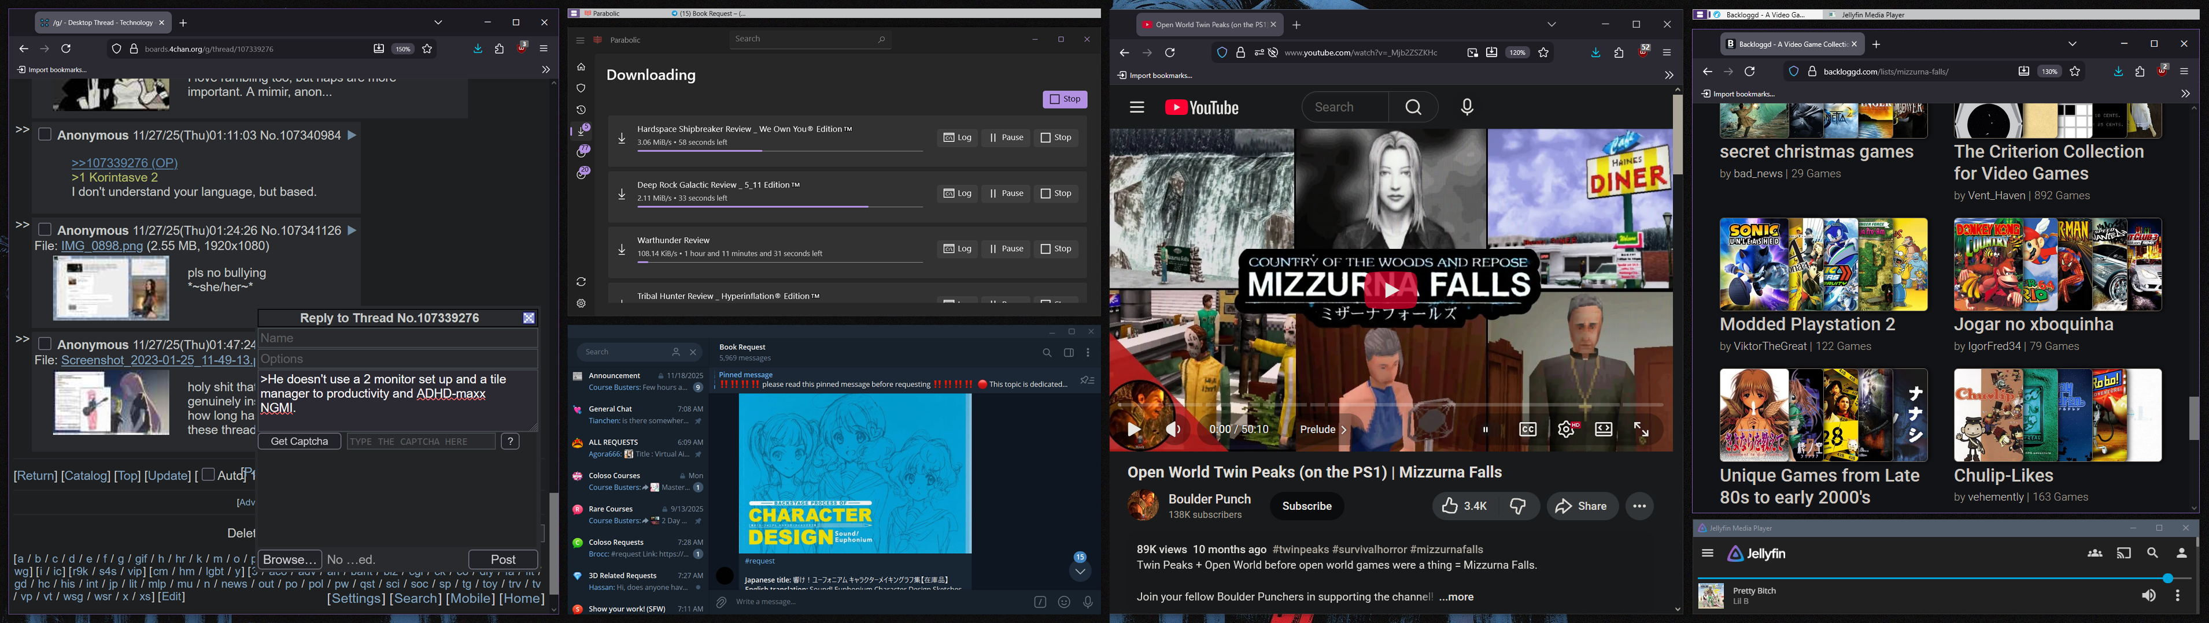Viewport: 2209px width, 623px height.
Task: Show the Telegram pinned messages list icon
Action: [x=1087, y=380]
